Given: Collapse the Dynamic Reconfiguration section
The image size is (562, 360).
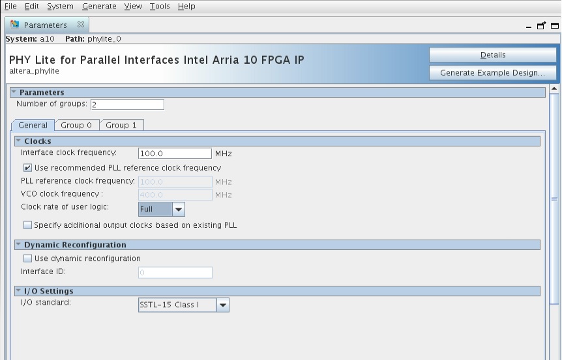Looking at the screenshot, I should [18, 245].
